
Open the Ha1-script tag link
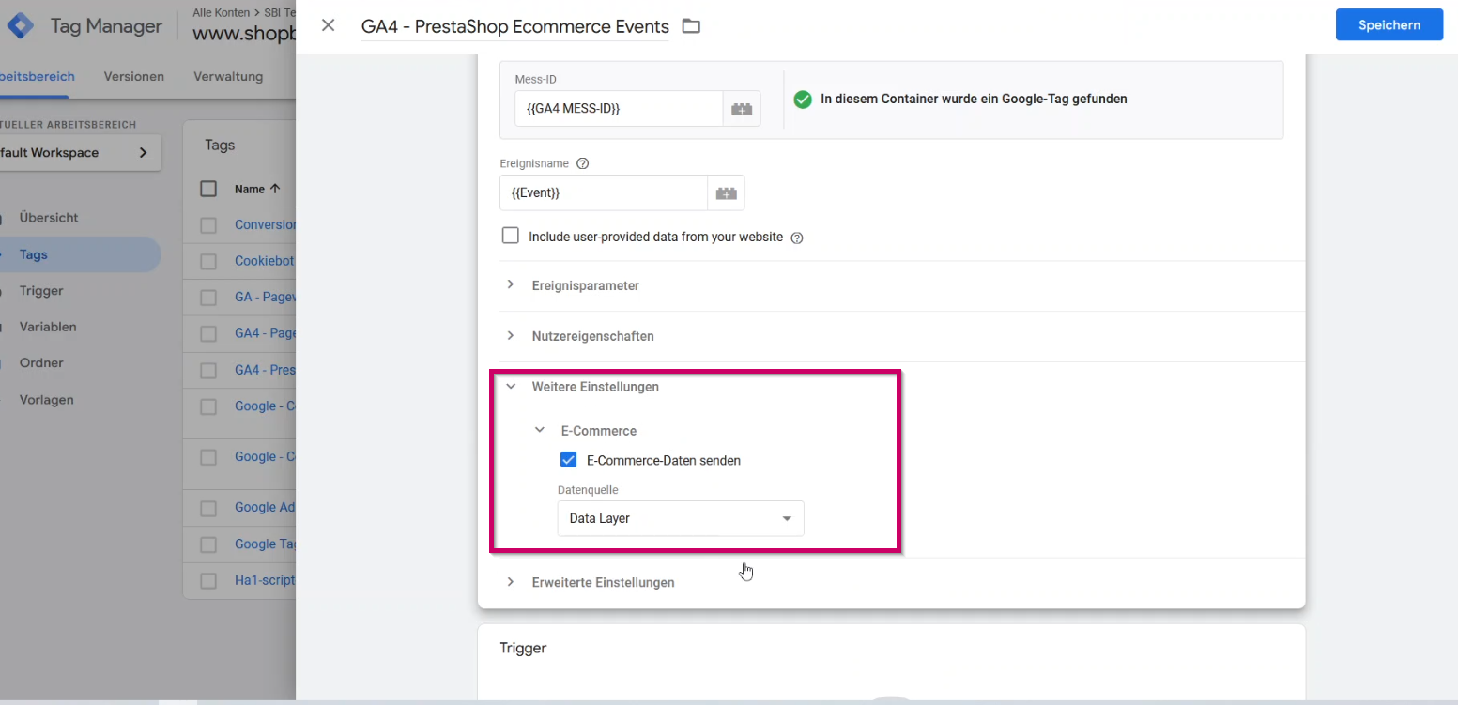coord(265,581)
